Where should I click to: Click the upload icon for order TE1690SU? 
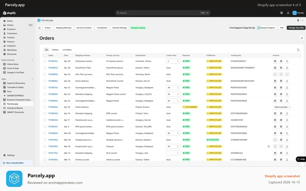pos(287,68)
